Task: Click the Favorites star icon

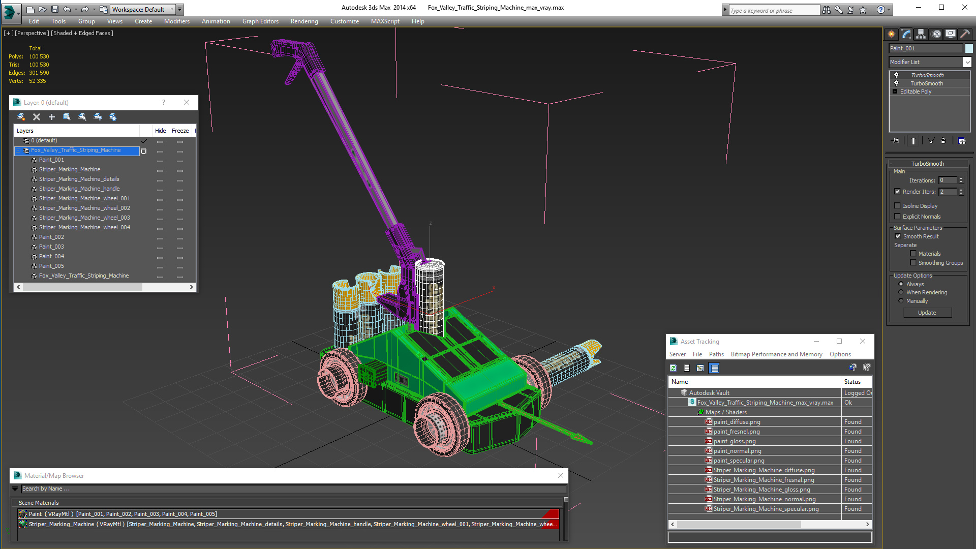Action: [x=863, y=10]
